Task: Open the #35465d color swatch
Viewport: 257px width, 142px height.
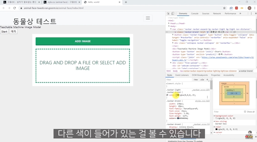Action: [178, 118]
